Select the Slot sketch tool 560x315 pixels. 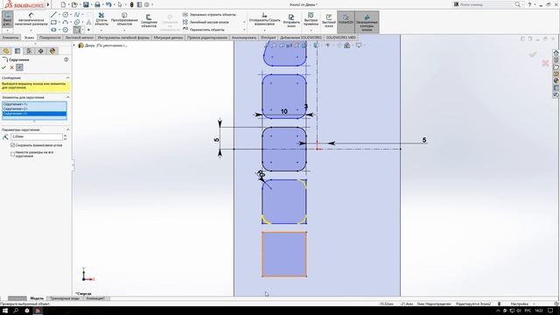tap(53, 30)
